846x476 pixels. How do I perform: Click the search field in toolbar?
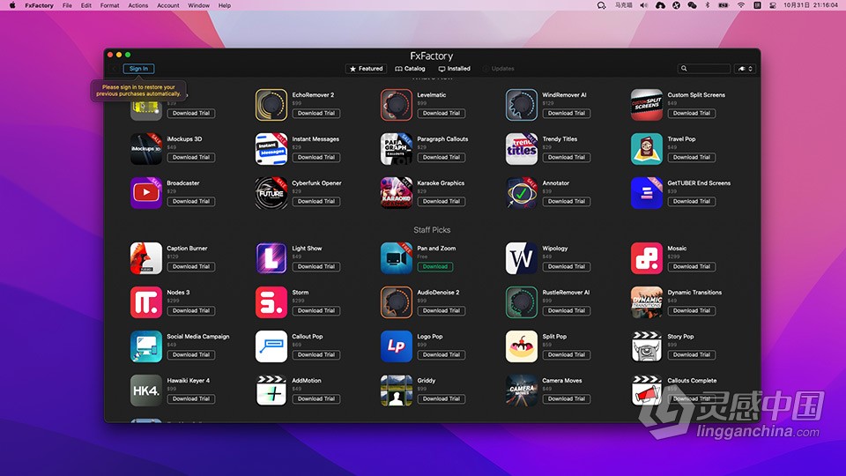point(704,69)
